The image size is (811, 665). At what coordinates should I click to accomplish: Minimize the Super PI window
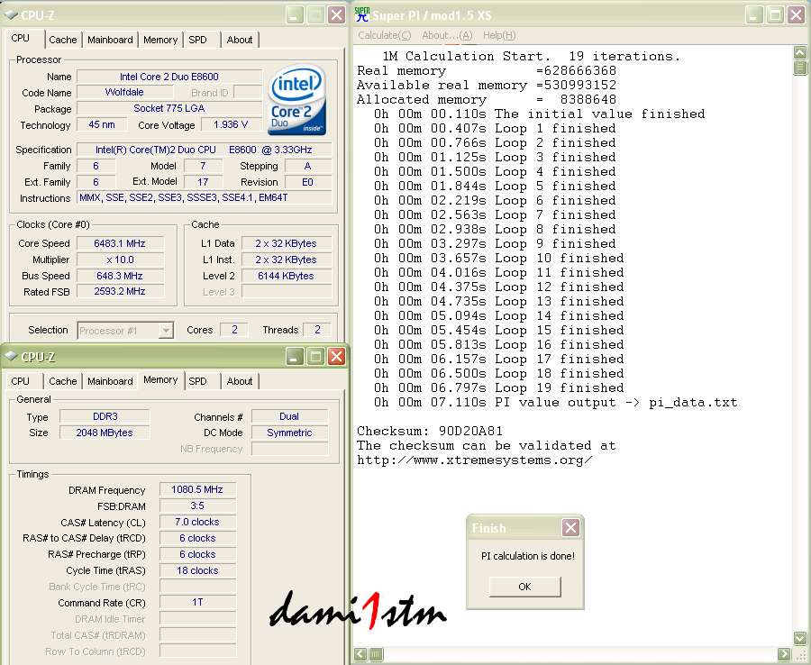[x=754, y=15]
